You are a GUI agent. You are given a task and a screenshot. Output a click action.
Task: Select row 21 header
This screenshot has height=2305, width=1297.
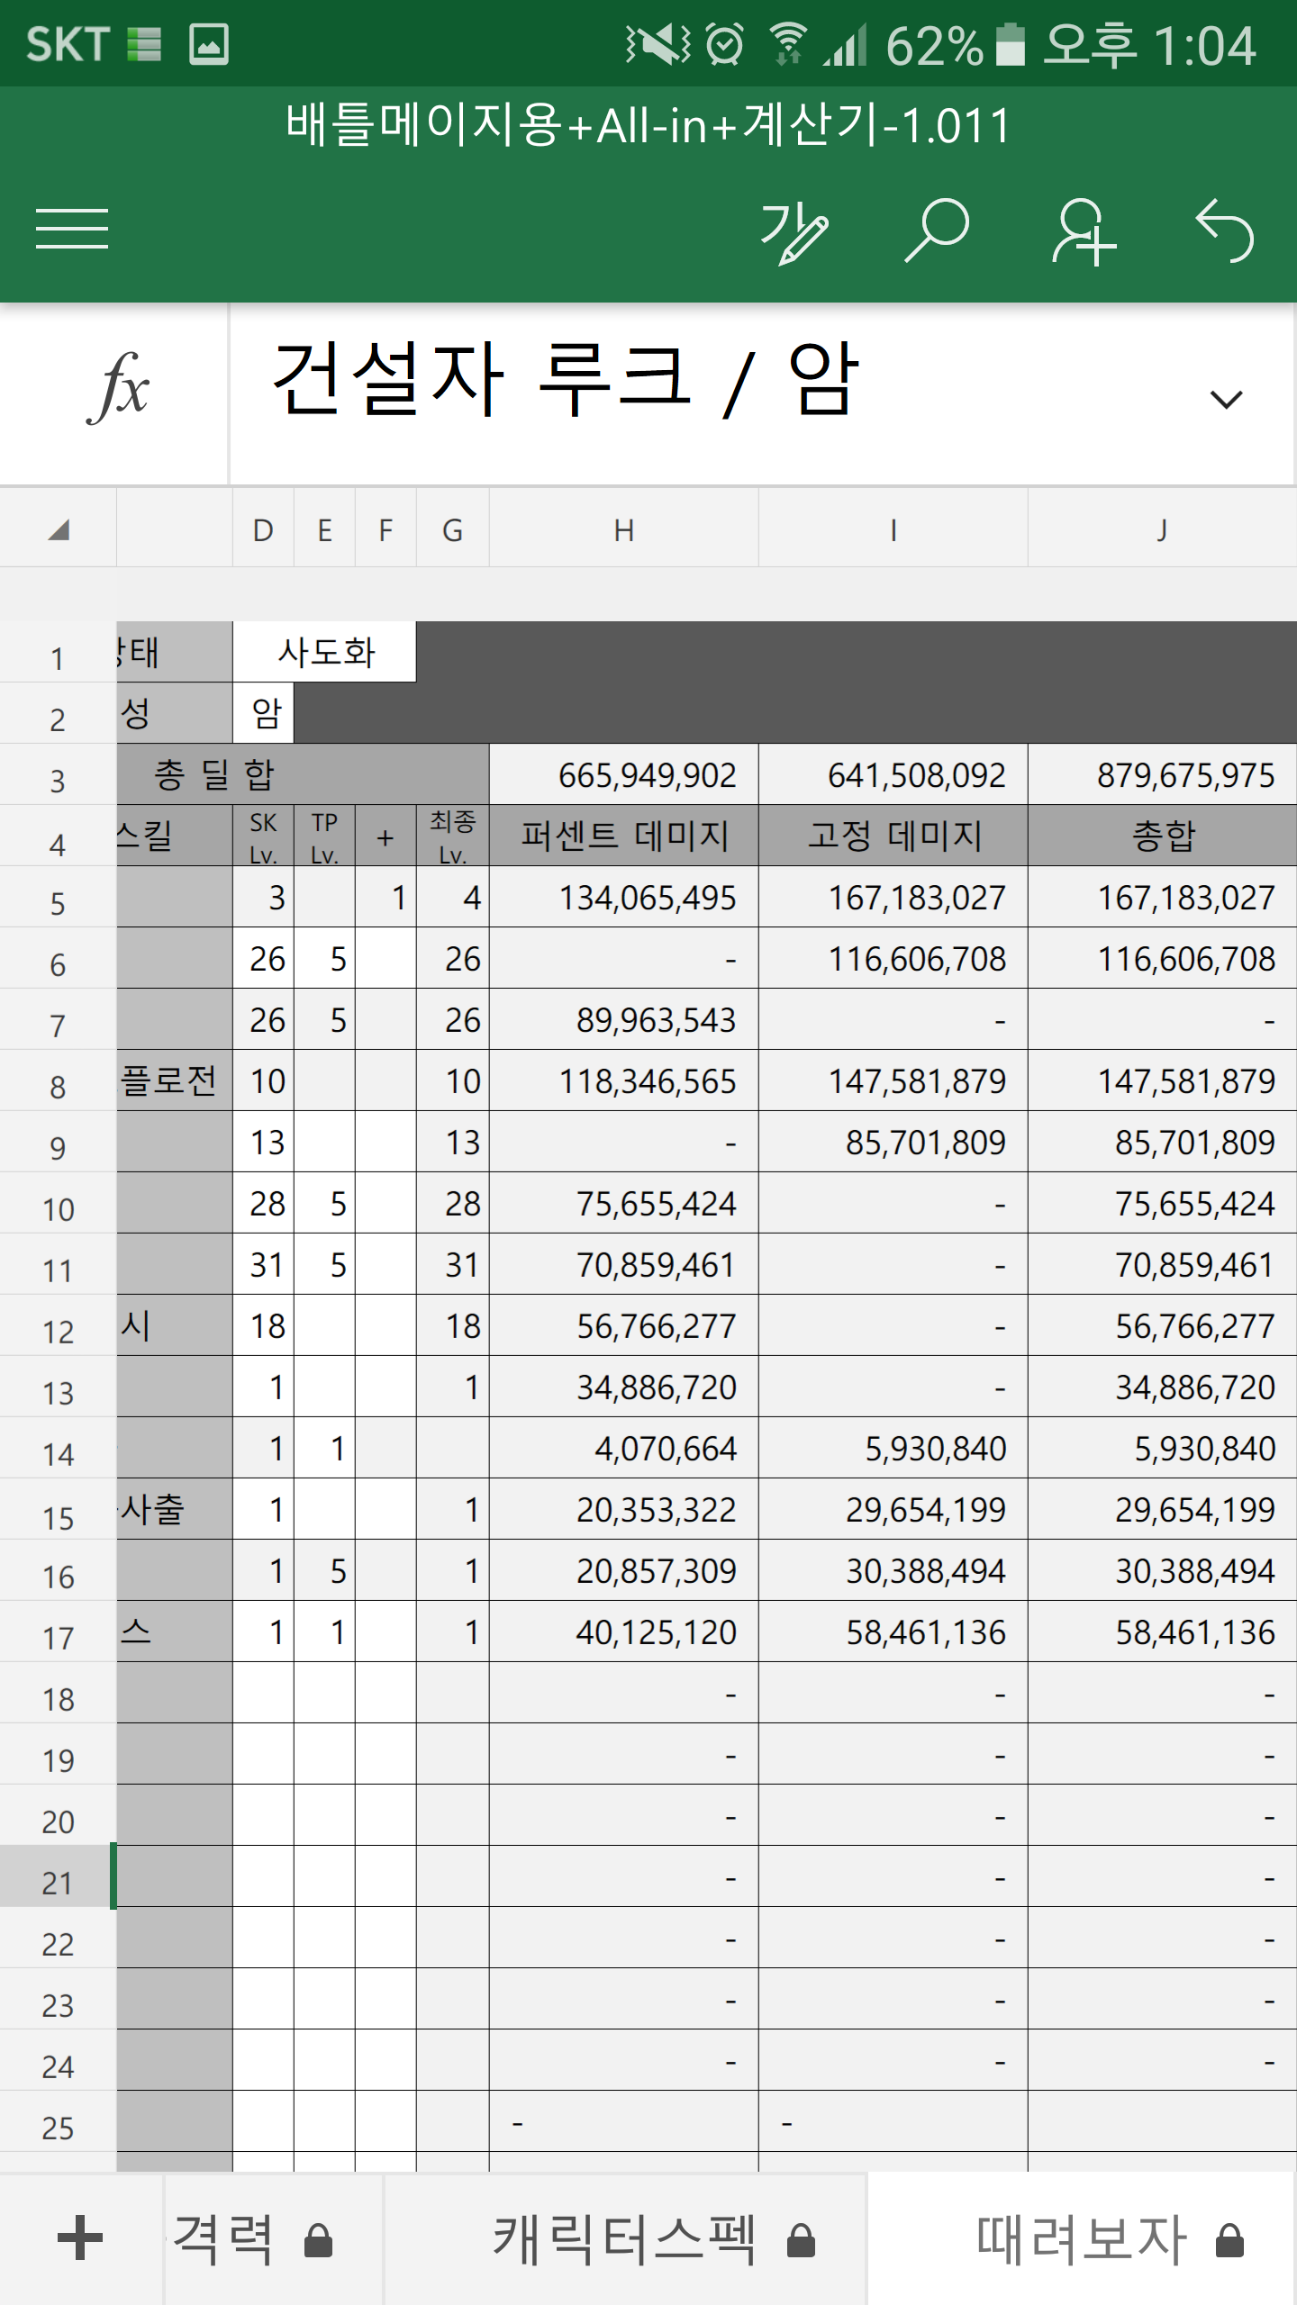click(x=58, y=1883)
